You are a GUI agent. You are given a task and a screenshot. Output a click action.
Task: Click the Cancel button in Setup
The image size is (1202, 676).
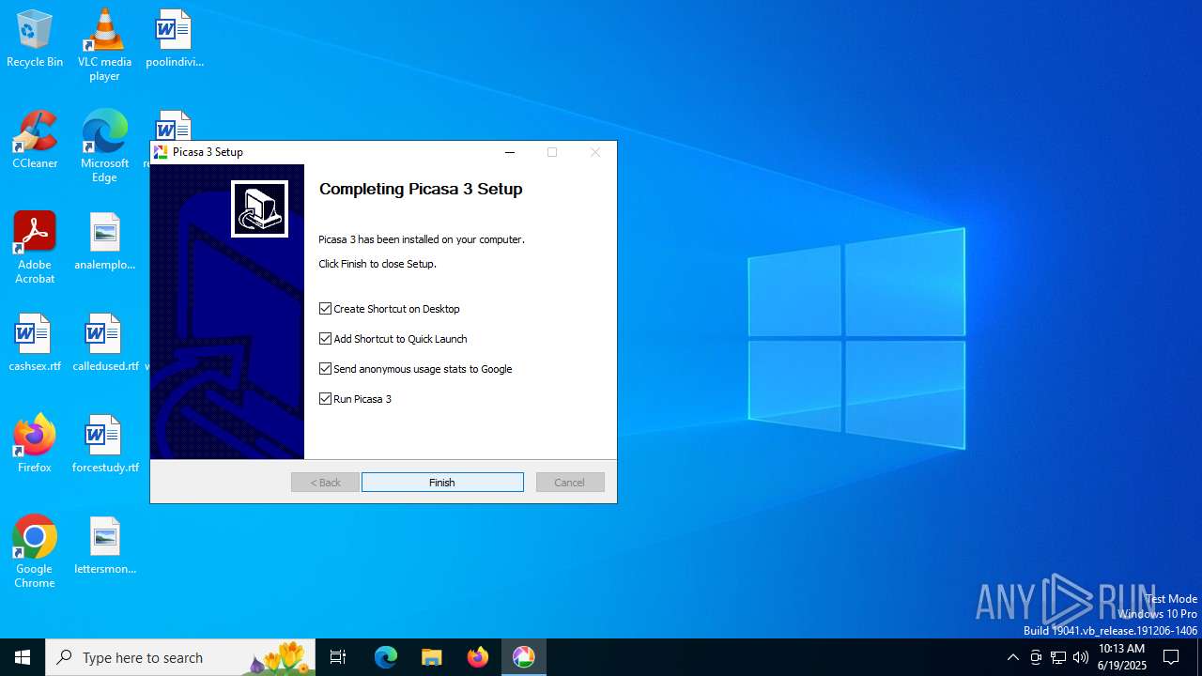tap(570, 483)
